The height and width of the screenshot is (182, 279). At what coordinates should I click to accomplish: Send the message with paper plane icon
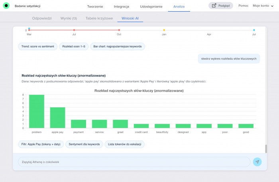257,162
